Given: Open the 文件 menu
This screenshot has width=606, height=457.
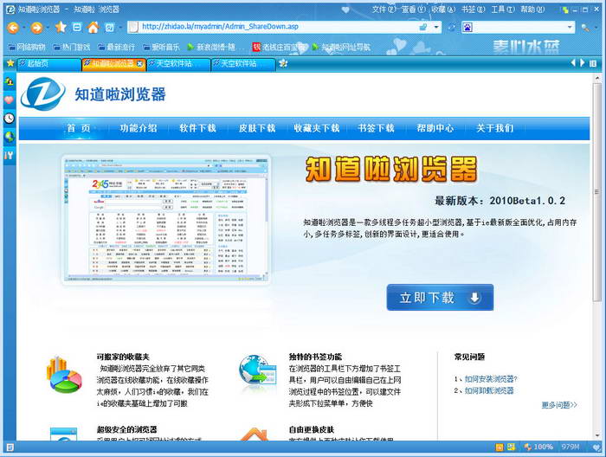Looking at the screenshot, I should pos(384,10).
